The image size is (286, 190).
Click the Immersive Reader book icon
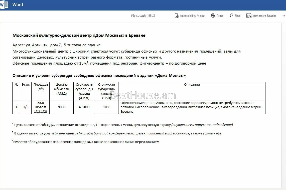click(x=249, y=16)
